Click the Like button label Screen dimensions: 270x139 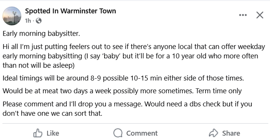tap(53, 133)
